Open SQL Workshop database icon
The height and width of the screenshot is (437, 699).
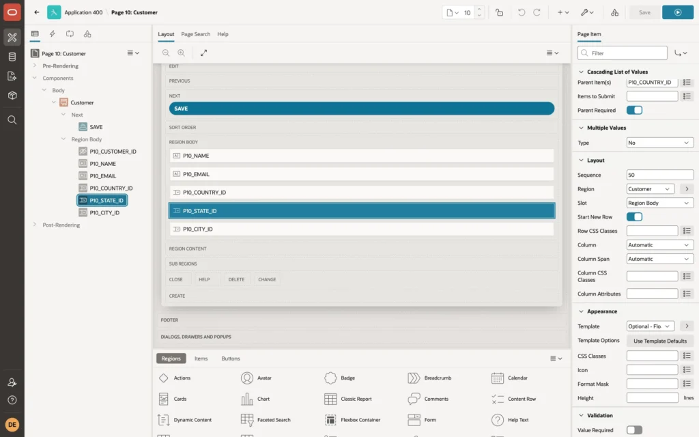(12, 57)
